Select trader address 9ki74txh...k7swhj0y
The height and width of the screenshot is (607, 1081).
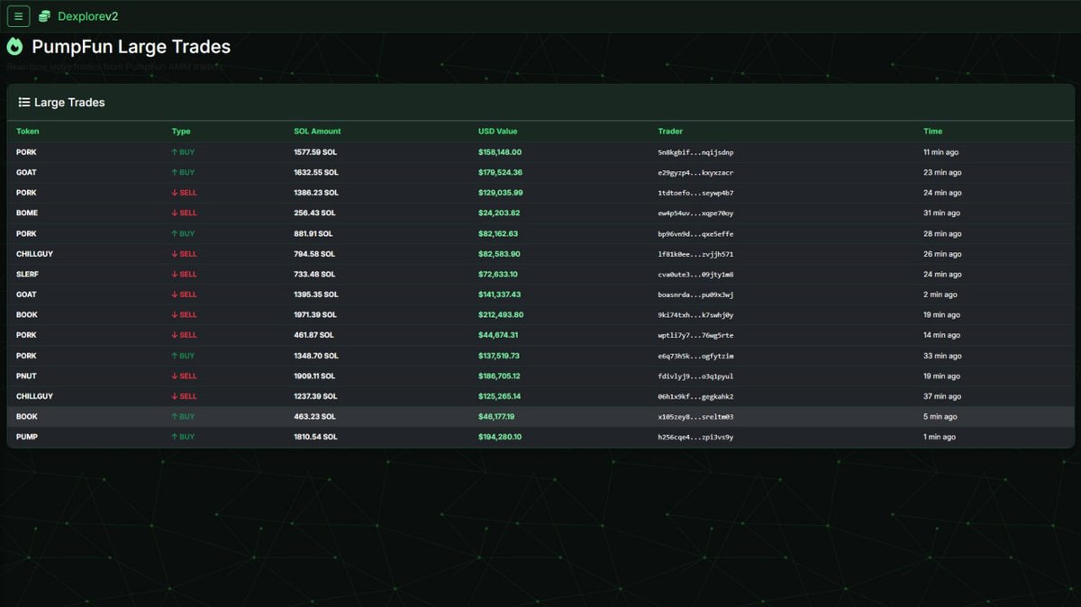[695, 315]
